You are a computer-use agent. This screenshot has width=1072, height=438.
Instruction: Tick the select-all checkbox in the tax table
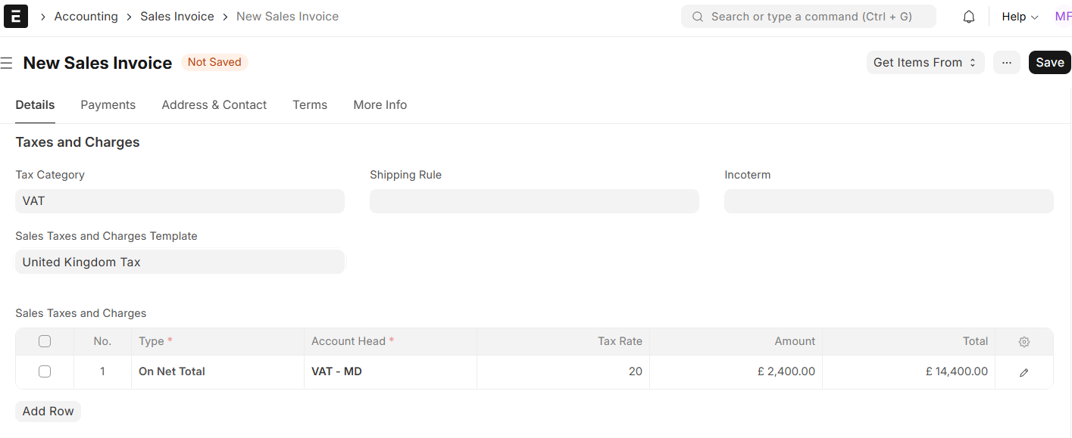(45, 341)
